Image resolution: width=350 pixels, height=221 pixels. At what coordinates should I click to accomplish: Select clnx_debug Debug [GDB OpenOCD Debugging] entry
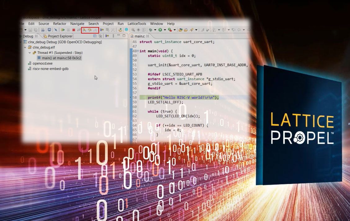62,42
